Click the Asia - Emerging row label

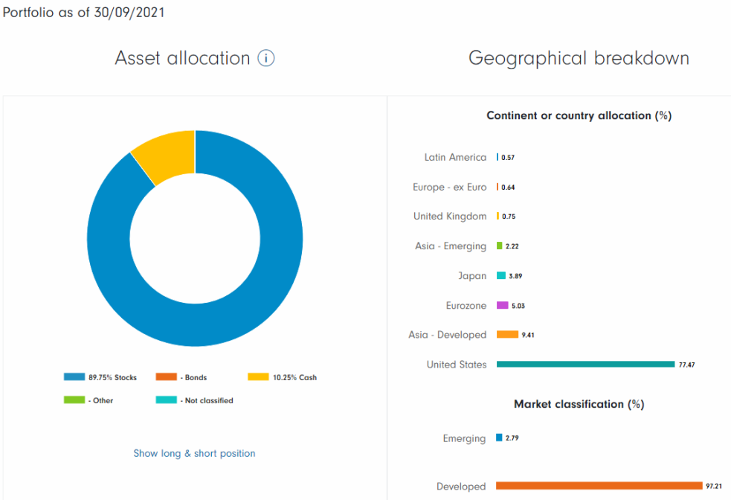coord(451,246)
